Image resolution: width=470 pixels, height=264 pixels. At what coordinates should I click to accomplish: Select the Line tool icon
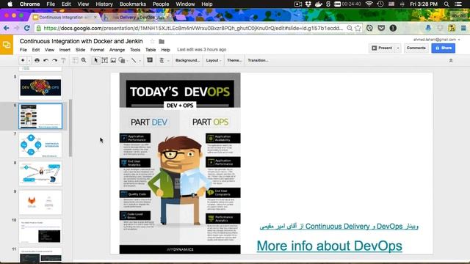pos(134,60)
